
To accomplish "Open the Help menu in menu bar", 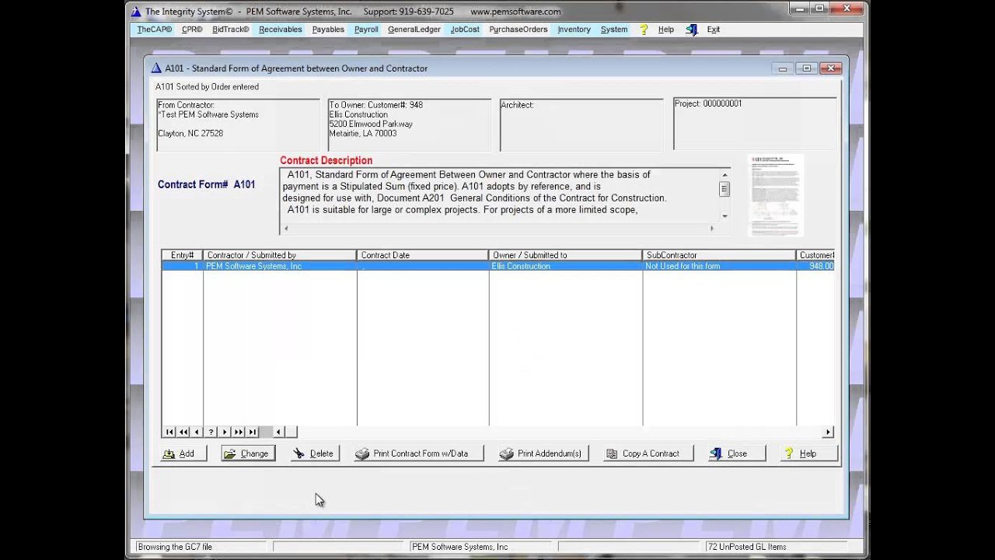I will [x=666, y=30].
